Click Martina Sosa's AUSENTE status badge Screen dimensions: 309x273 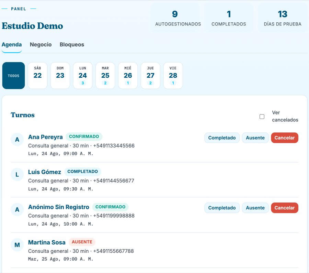[82, 242]
